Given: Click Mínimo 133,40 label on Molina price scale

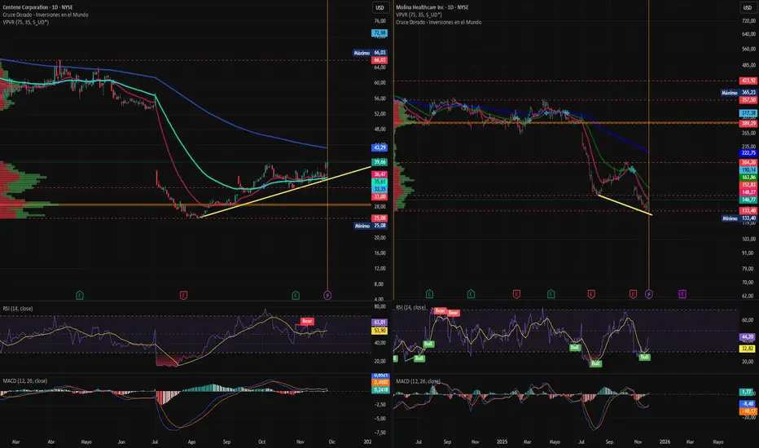Looking at the screenshot, I should coord(739,218).
